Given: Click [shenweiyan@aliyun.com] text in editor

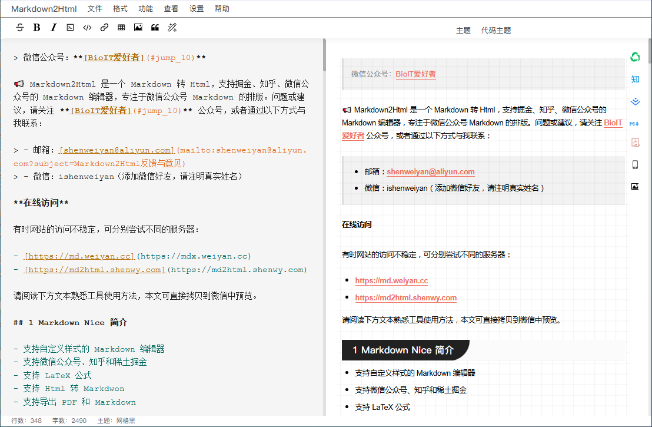Looking at the screenshot, I should [x=117, y=150].
